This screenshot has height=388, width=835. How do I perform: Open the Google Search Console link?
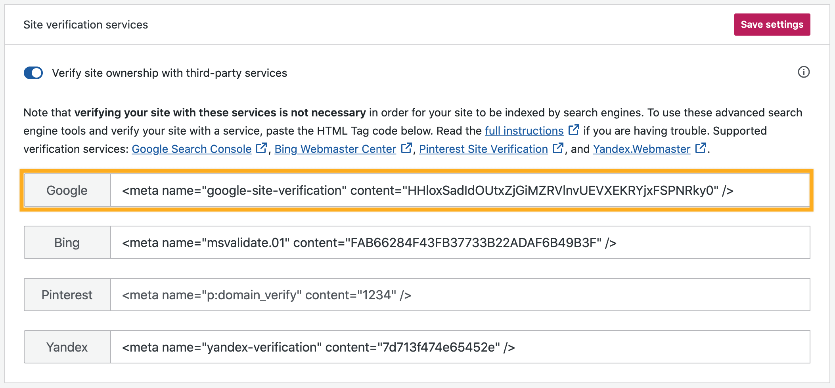click(x=191, y=149)
